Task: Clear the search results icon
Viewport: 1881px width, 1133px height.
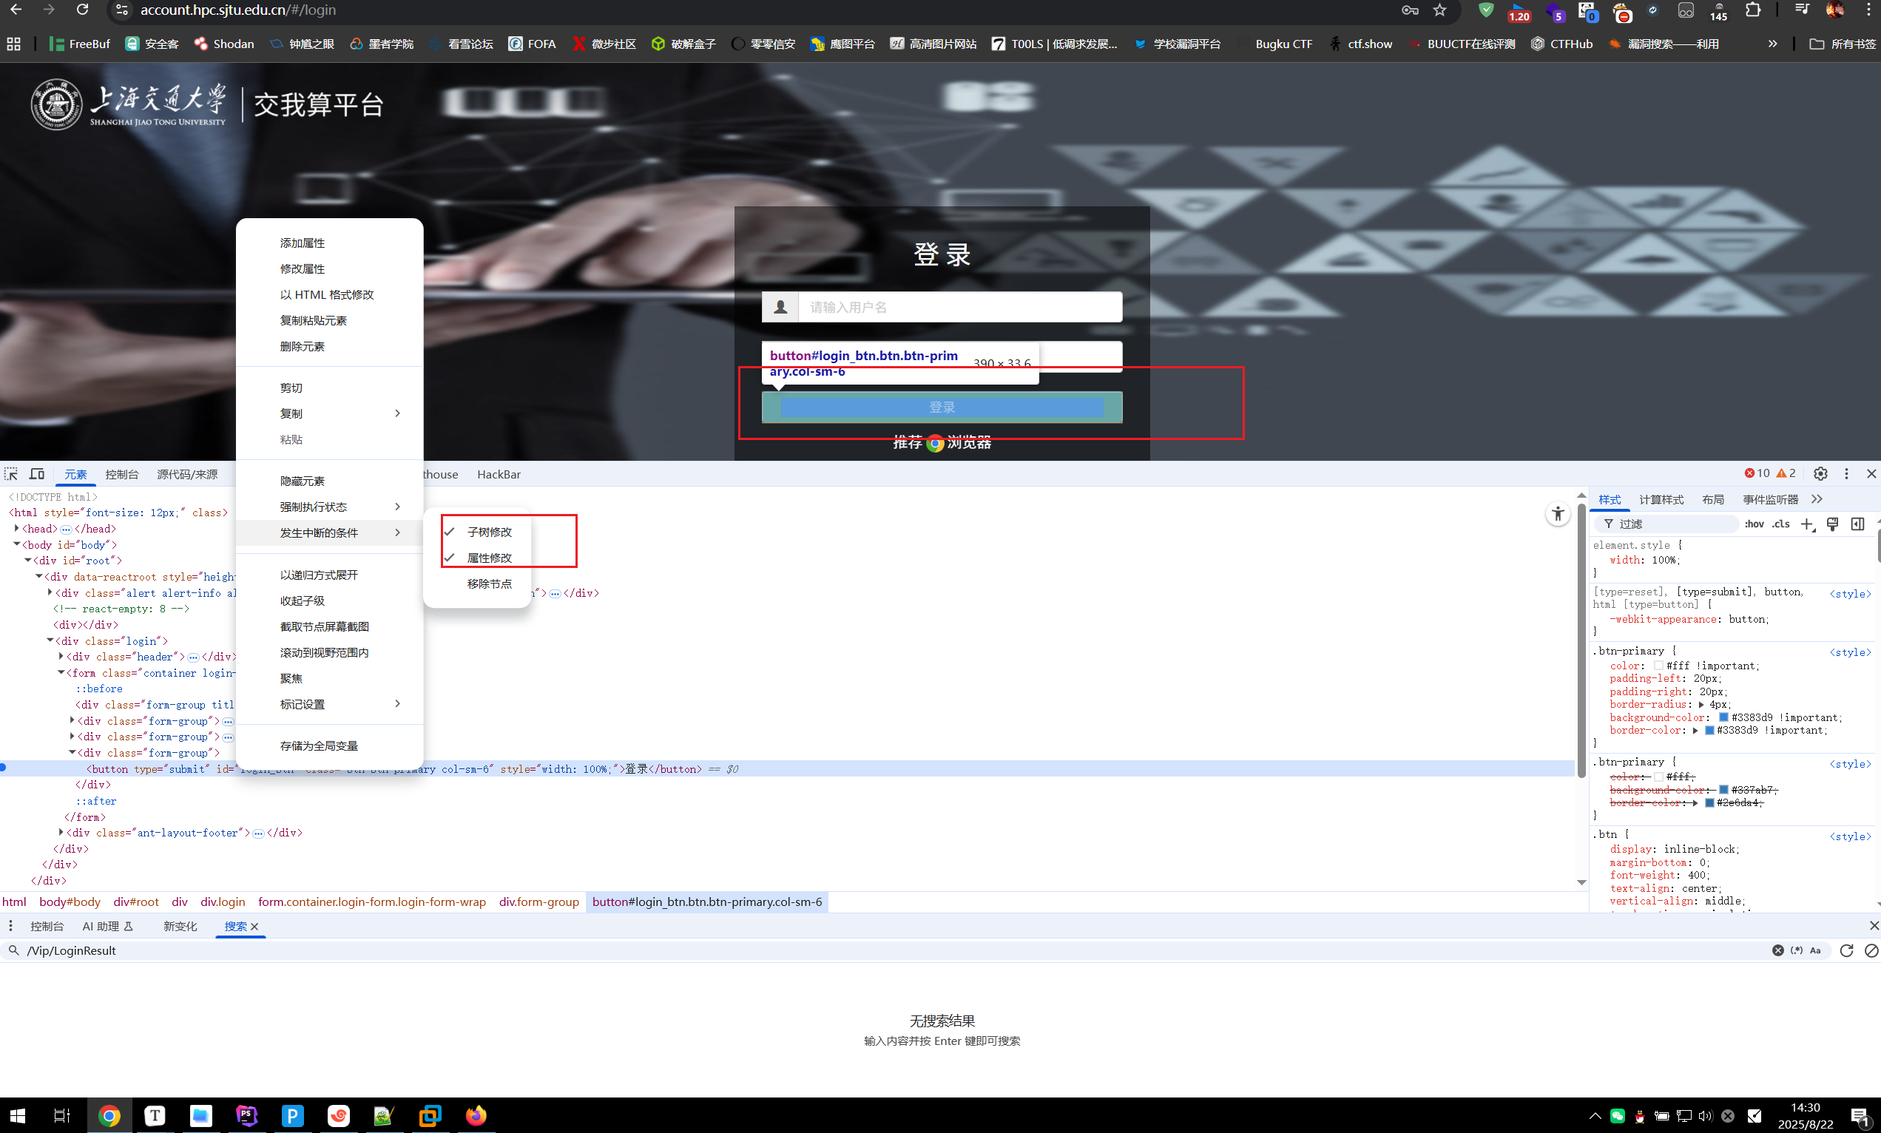Action: coord(1871,950)
